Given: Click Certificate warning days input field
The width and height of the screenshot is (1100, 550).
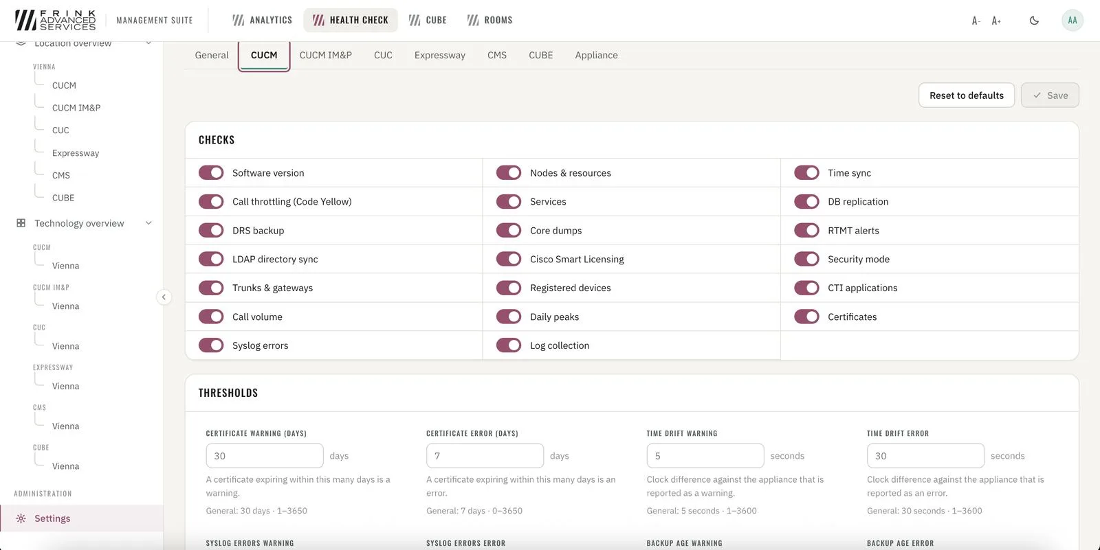Looking at the screenshot, I should (265, 456).
